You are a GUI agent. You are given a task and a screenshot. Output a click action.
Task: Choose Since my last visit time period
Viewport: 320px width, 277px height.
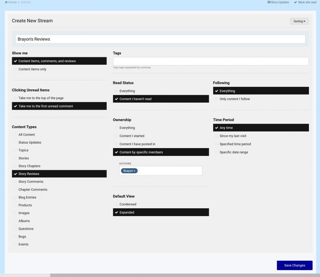click(233, 136)
